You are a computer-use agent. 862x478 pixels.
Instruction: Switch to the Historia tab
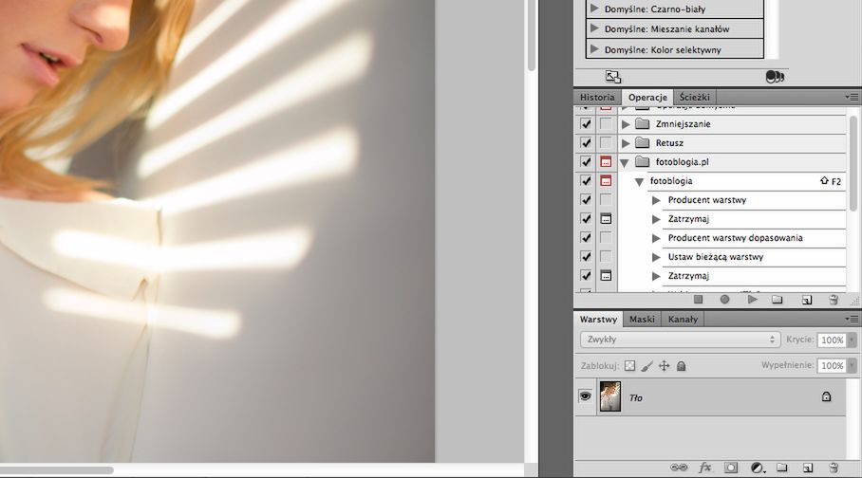click(597, 98)
